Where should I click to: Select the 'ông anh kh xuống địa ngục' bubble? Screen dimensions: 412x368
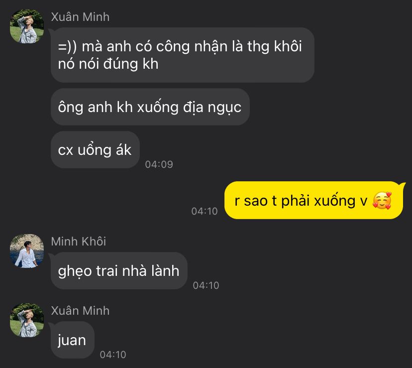pos(150,107)
